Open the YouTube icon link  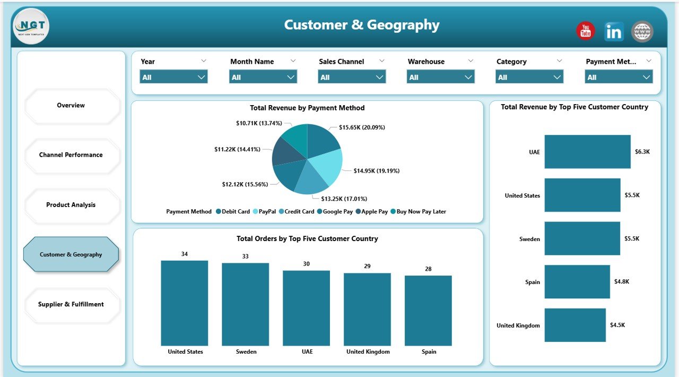click(586, 31)
